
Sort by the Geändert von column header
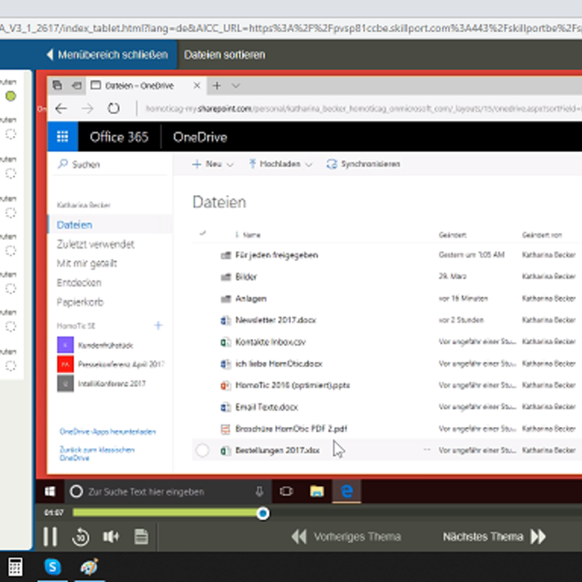[542, 234]
